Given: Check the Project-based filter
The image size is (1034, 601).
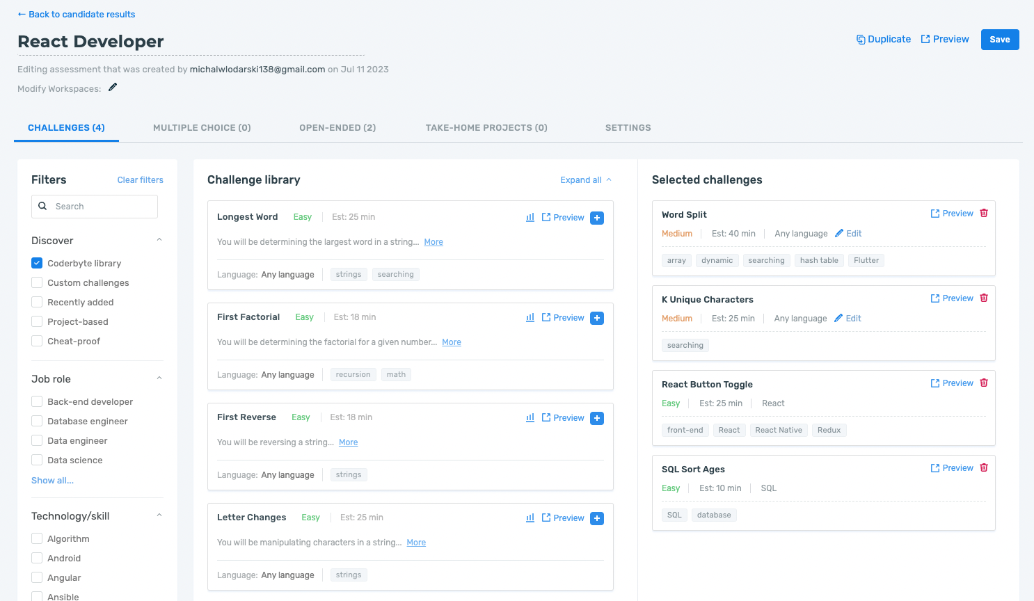Looking at the screenshot, I should coord(37,321).
